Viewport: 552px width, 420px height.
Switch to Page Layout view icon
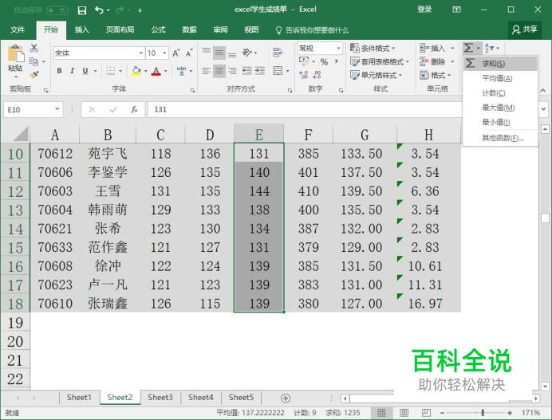coord(404,413)
